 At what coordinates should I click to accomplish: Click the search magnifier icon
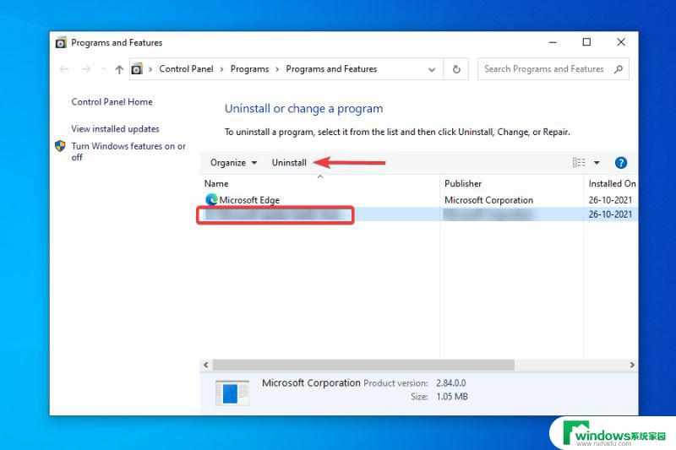619,69
